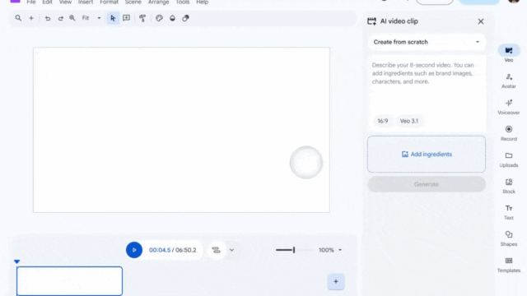527x296 pixels.
Task: Open the Stock media sidebar panel
Action: (x=509, y=186)
